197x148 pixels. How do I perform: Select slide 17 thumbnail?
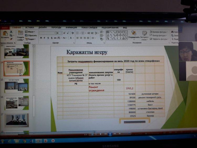pos(17,120)
